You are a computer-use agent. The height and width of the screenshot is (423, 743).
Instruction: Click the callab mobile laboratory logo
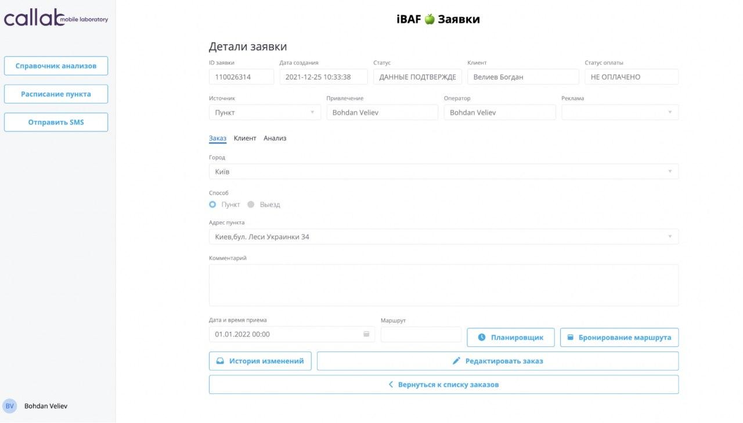tap(56, 19)
